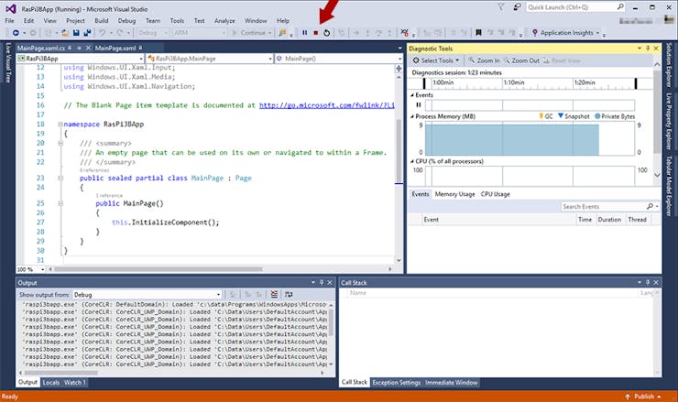Open the Select Tools dropdown
This screenshot has width=678, height=402.
436,60
